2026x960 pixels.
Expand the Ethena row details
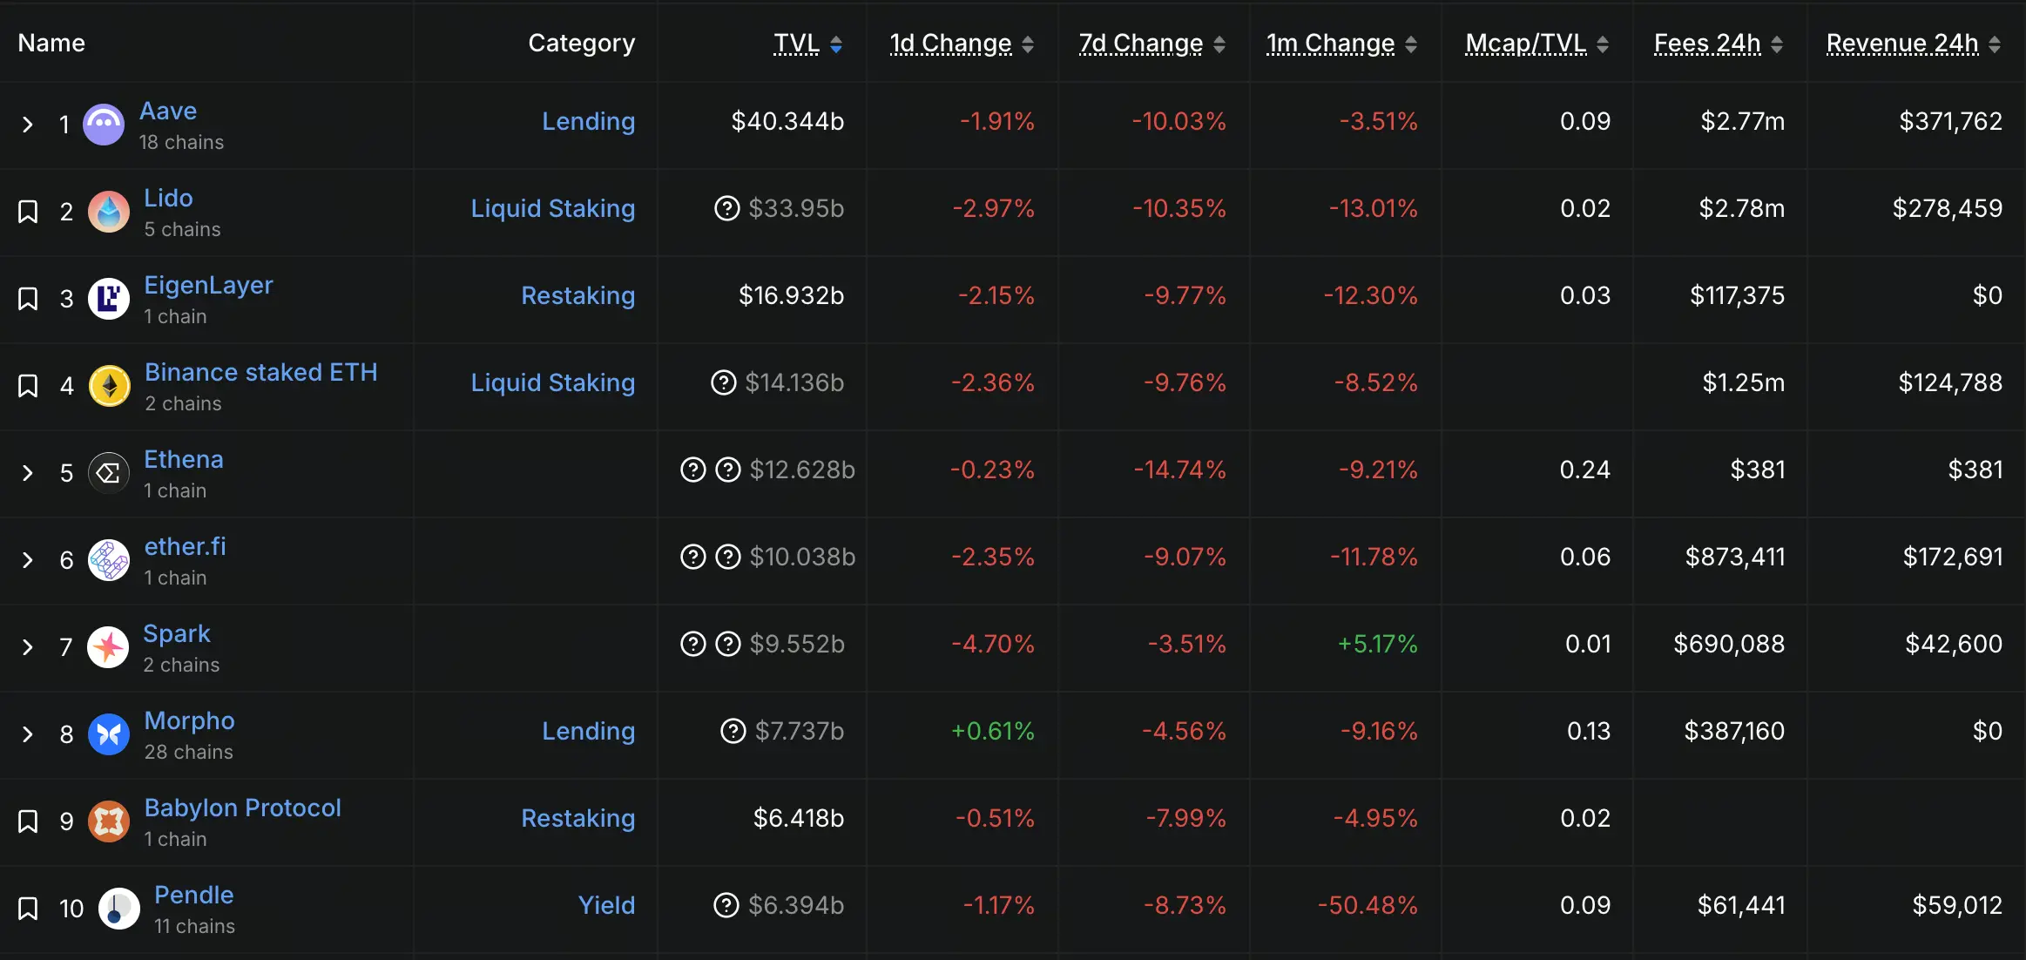[28, 473]
